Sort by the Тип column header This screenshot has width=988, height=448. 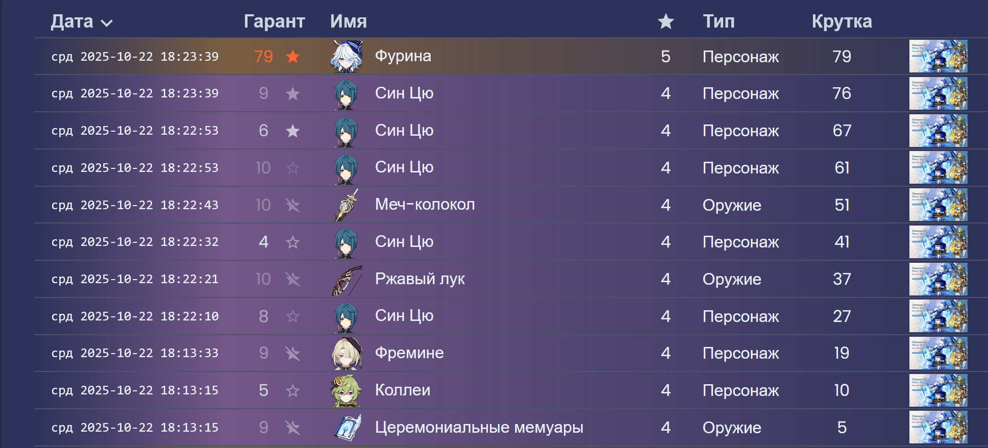719,21
